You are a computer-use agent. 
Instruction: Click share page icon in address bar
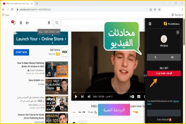[155, 10]
